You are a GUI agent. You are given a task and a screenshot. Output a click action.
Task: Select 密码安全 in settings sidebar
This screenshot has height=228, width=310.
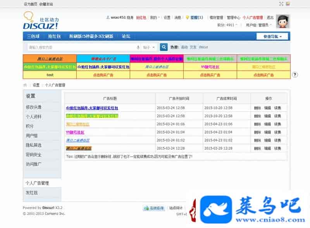pos(34,155)
